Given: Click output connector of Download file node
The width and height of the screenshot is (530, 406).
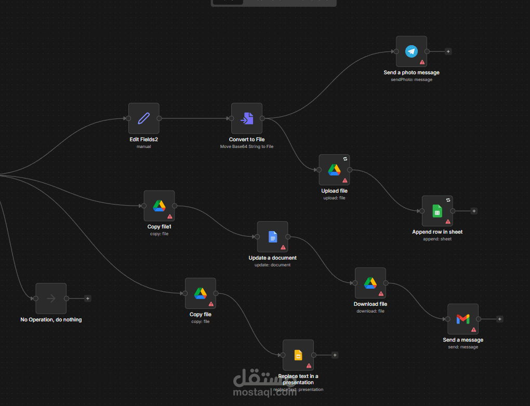Looking at the screenshot, I should point(386,283).
